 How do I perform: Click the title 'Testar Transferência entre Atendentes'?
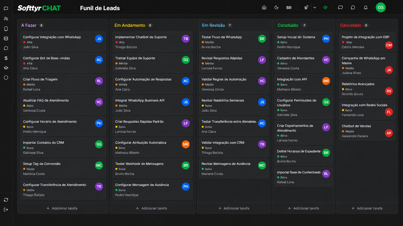[229, 122]
